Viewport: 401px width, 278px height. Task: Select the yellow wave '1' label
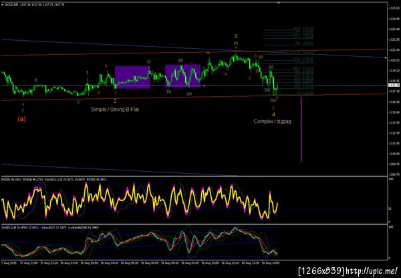(x=88, y=73)
